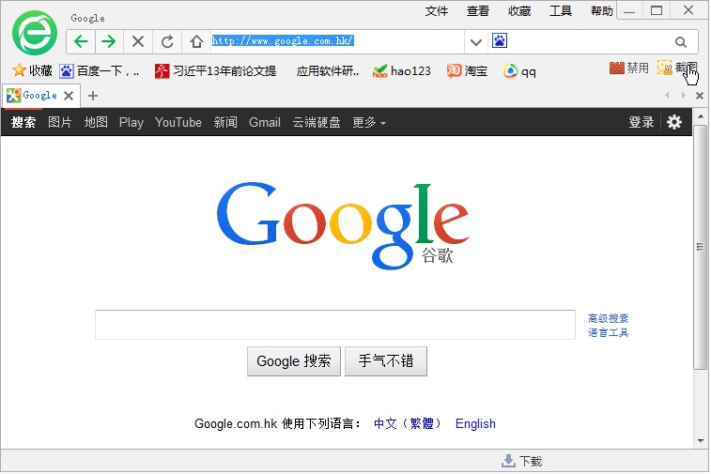Screen dimensions: 711x474
Task: Click the 手气不错 button
Action: pos(386,361)
